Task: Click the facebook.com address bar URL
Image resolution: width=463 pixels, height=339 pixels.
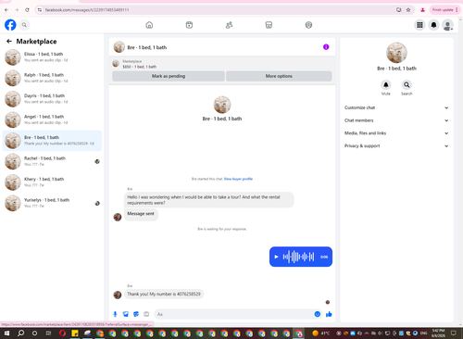Action: point(87,10)
